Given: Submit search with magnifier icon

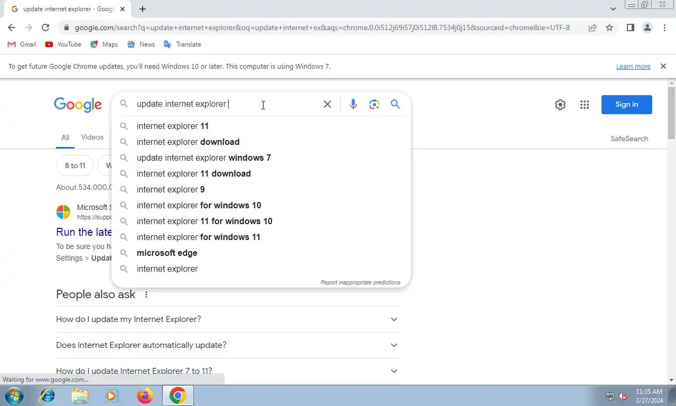Looking at the screenshot, I should click(395, 104).
